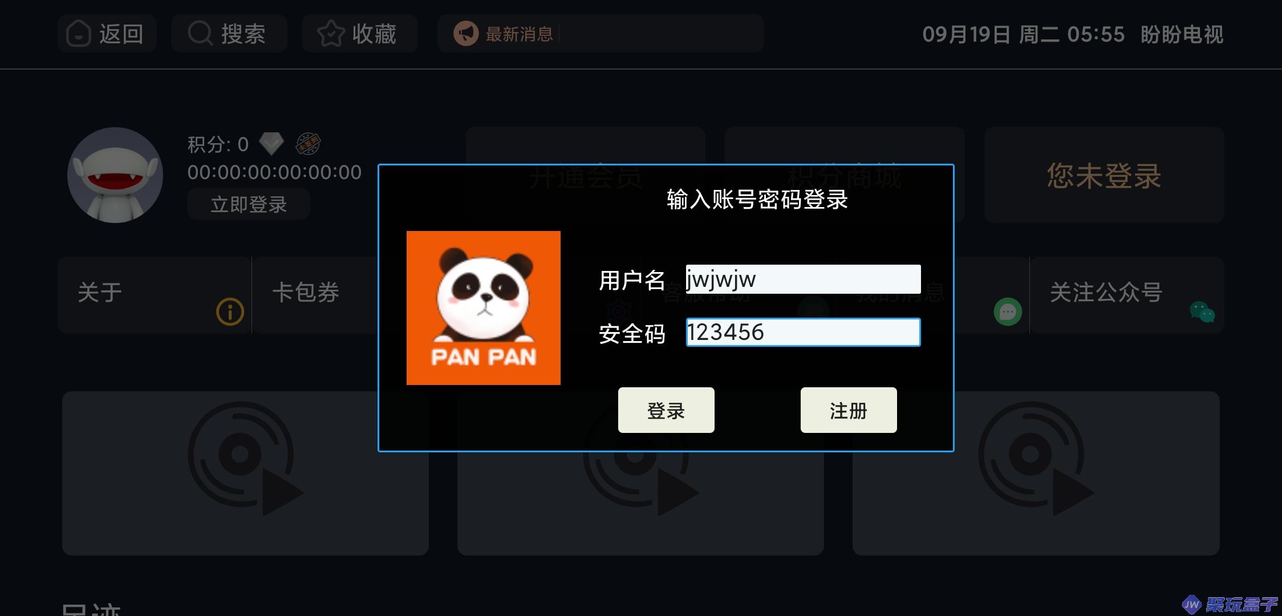Click the 用户名 input field
The image size is (1282, 616).
(803, 279)
